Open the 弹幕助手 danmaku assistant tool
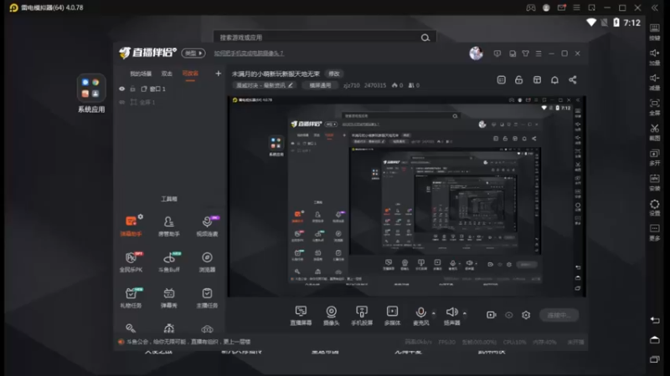Image resolution: width=670 pixels, height=376 pixels. tap(131, 226)
